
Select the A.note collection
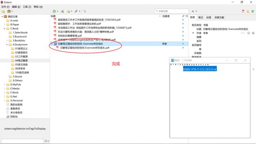tap(14, 20)
